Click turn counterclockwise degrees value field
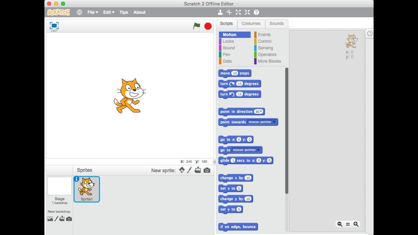 point(240,94)
